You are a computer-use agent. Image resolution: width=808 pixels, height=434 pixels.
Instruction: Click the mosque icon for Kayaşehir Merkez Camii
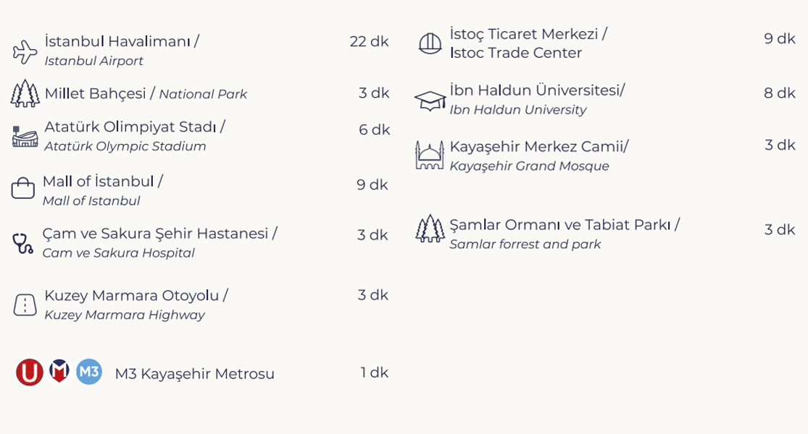point(429,156)
